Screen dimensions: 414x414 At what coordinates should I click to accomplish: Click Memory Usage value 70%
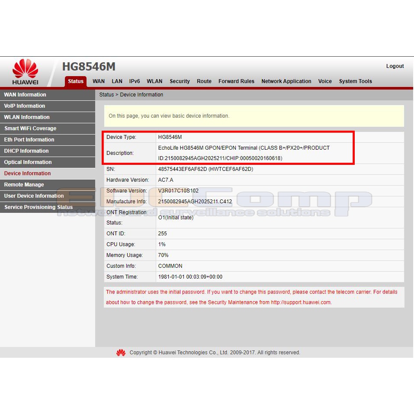tap(163, 255)
